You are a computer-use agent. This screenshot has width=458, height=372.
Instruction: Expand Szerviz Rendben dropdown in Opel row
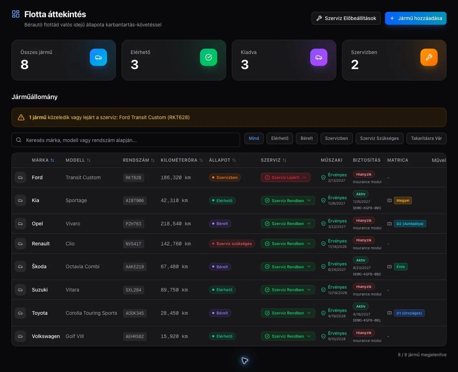[288, 224]
